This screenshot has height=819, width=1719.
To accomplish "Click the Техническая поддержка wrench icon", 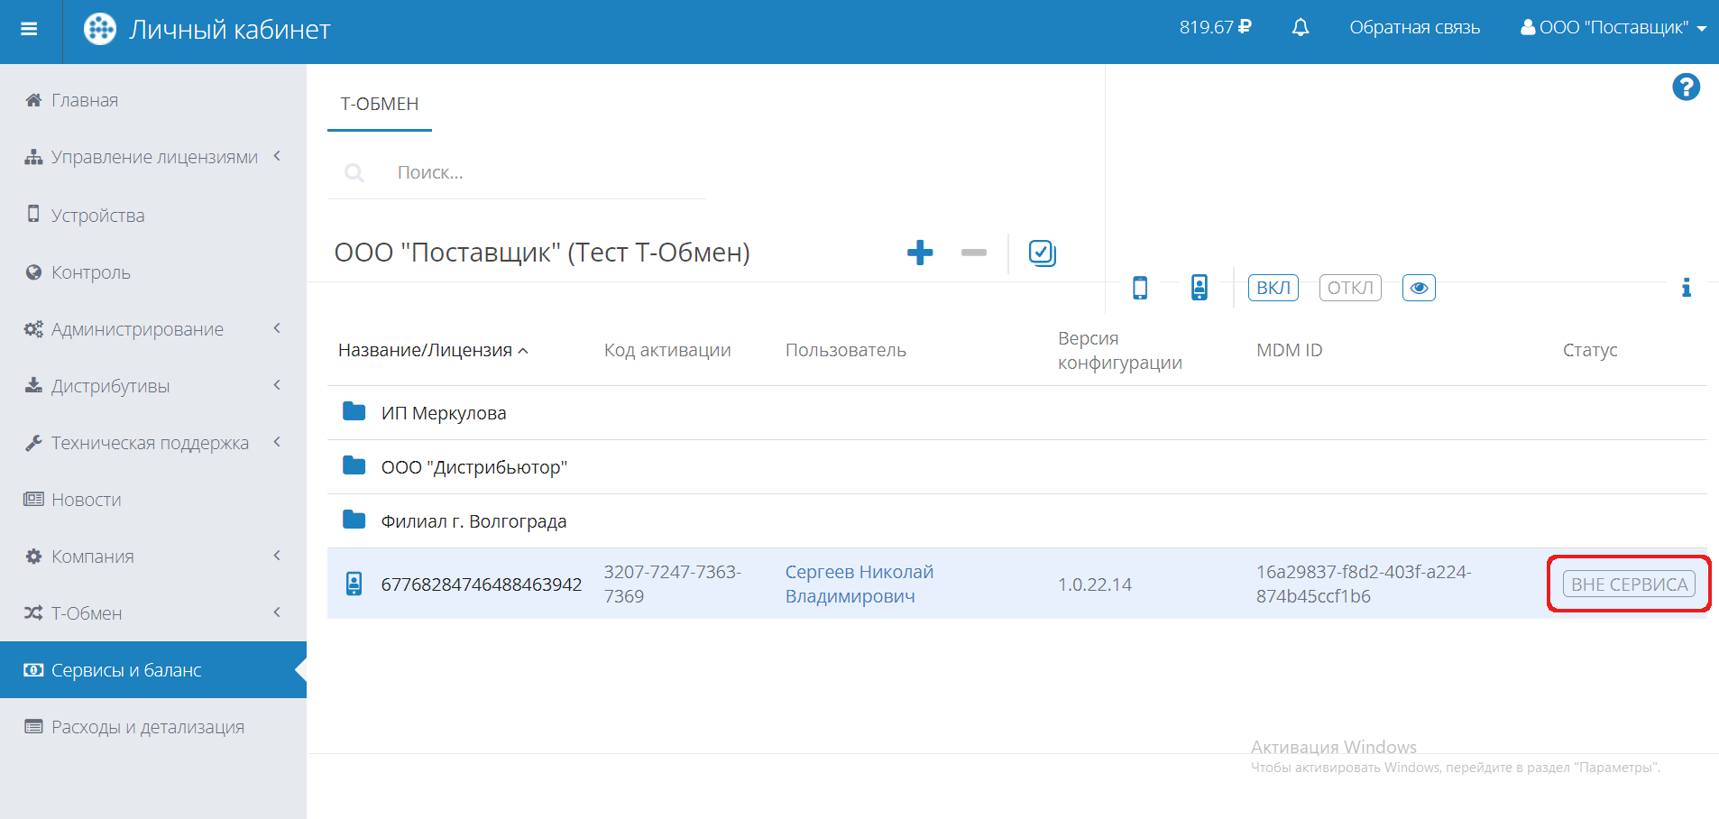I will coord(33,443).
